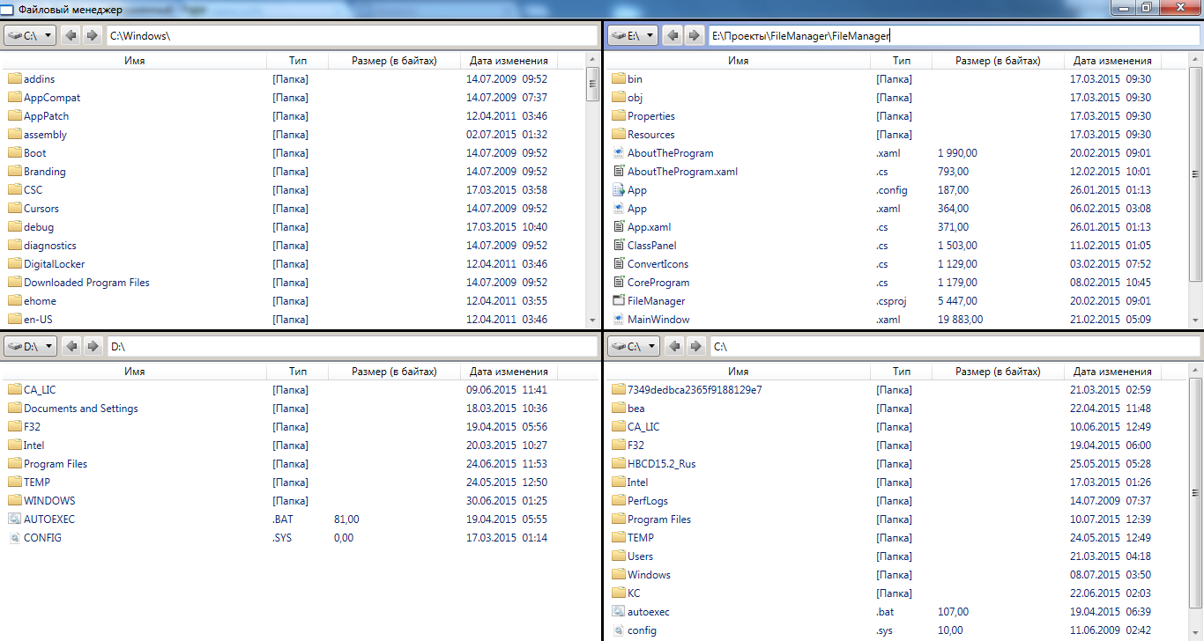Select the ConvertIcons file row
Viewport: 1204px width, 641px height.
point(897,264)
